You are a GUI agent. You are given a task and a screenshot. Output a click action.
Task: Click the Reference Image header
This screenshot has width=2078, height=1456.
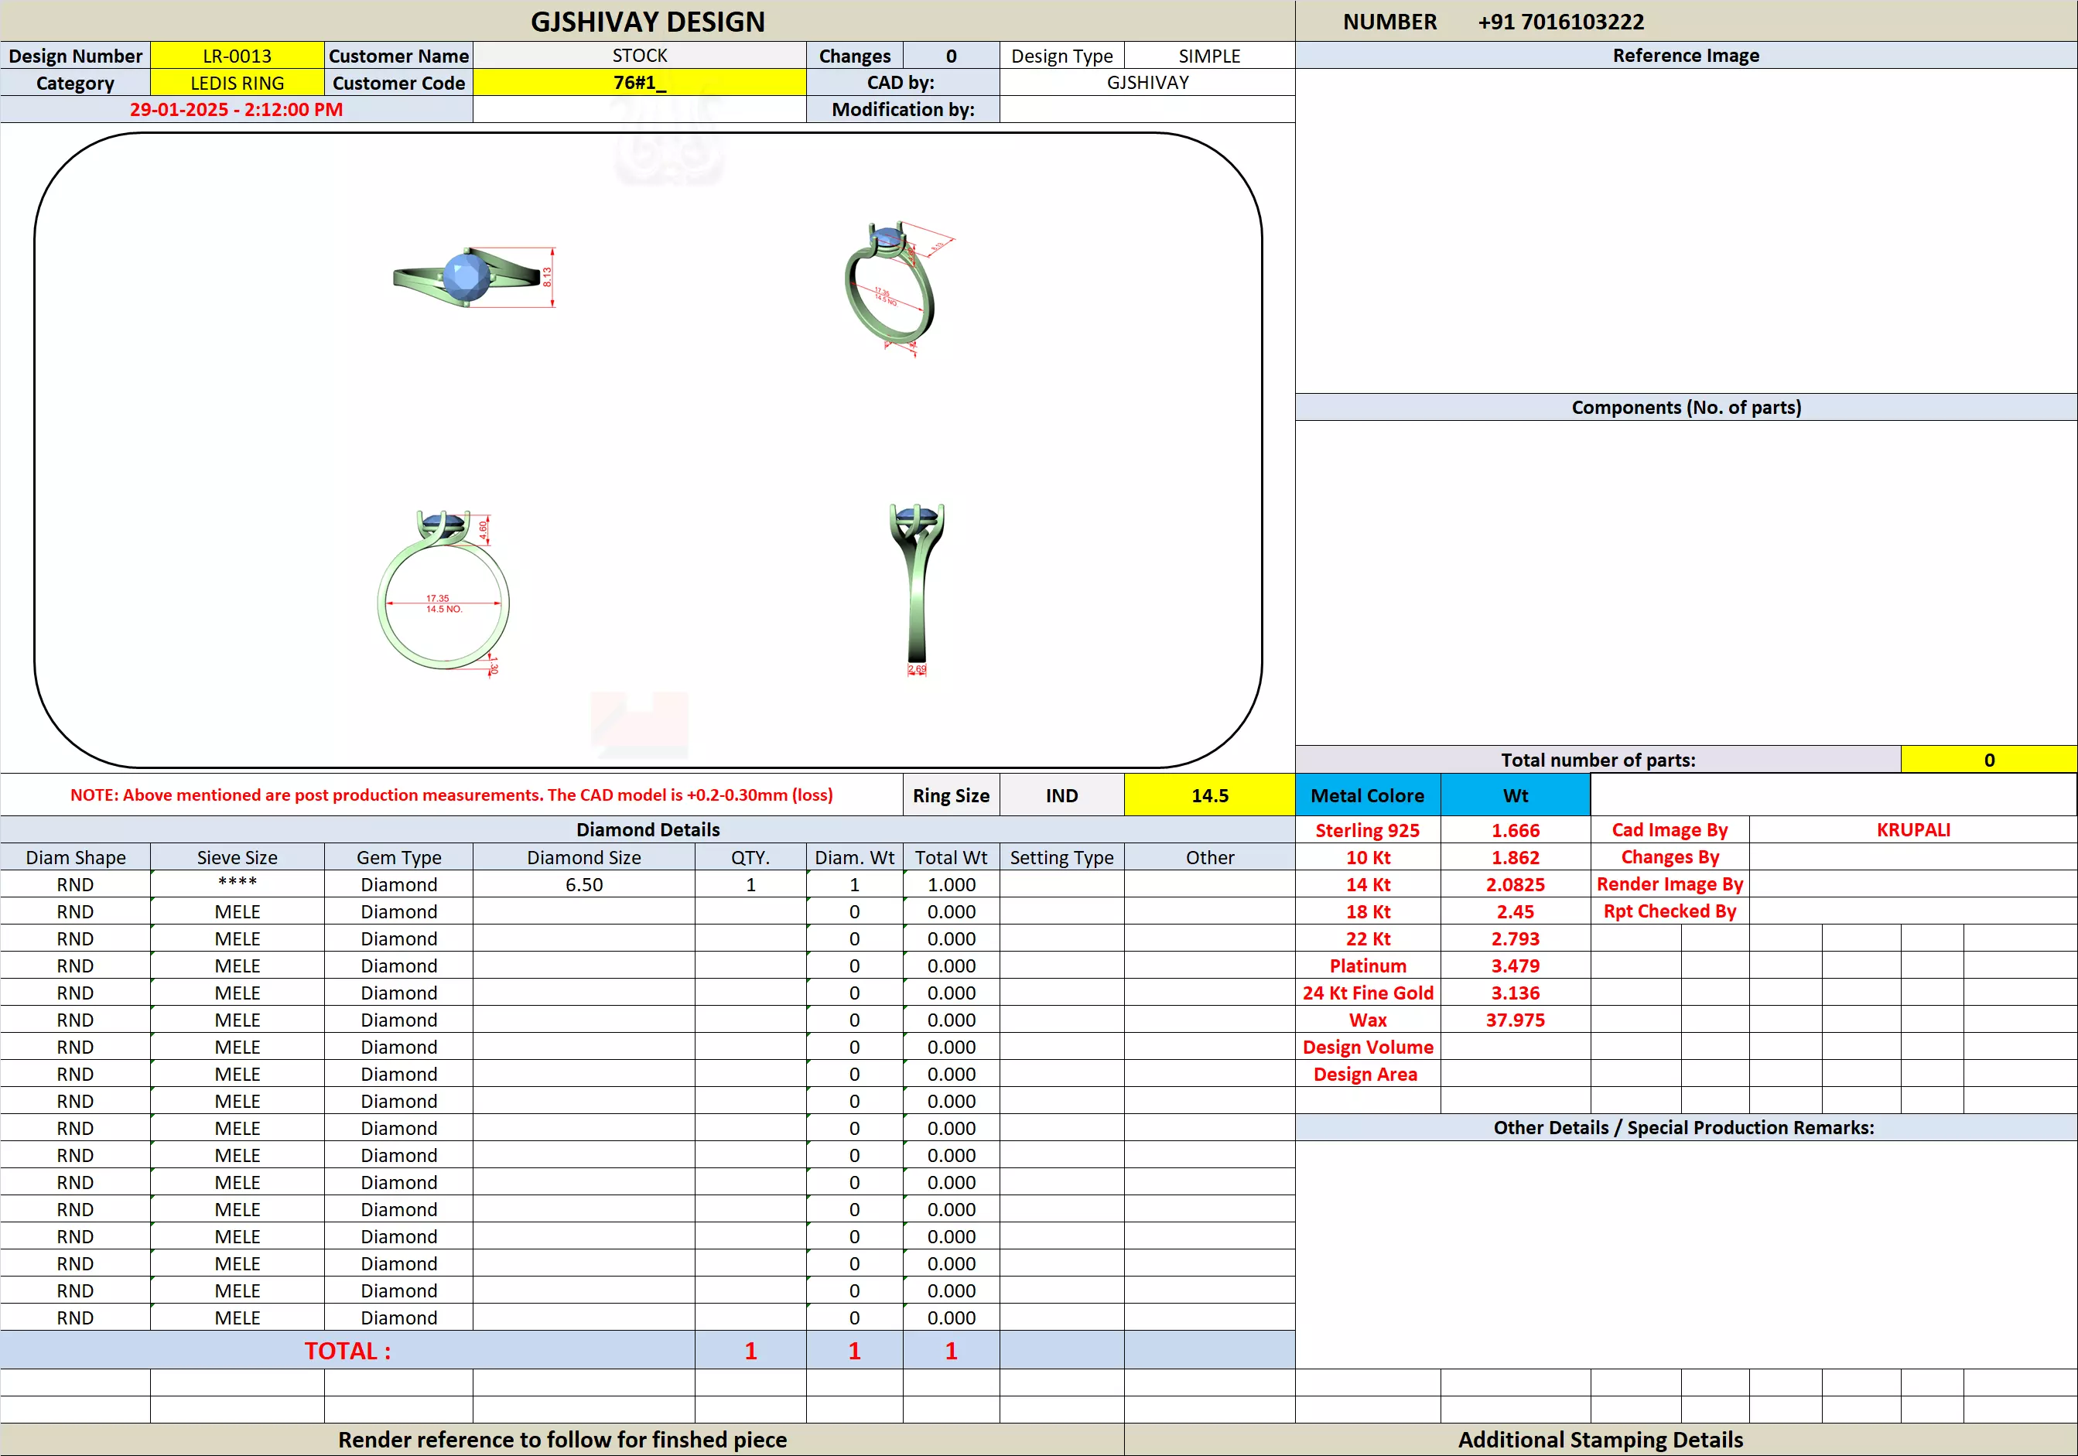tap(1685, 56)
